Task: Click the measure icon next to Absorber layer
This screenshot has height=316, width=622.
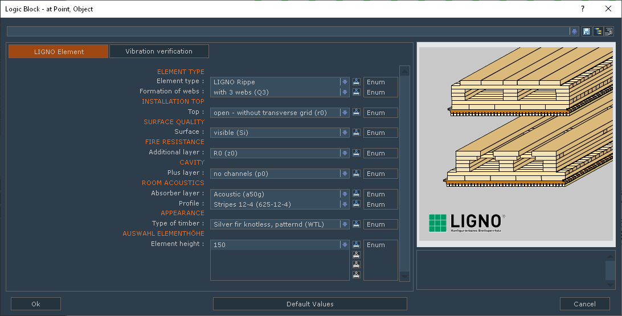Action: 357,194
